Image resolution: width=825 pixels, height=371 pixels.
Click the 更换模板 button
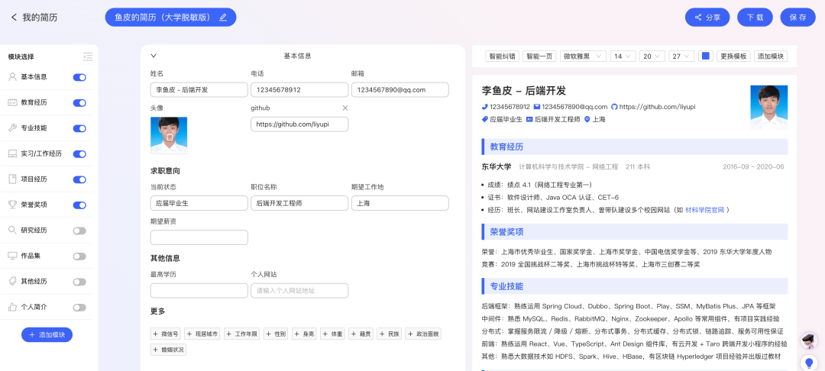tap(733, 56)
